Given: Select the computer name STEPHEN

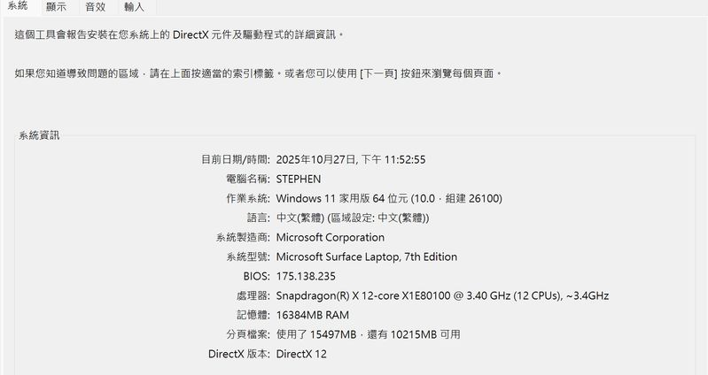Looking at the screenshot, I should [x=299, y=180].
